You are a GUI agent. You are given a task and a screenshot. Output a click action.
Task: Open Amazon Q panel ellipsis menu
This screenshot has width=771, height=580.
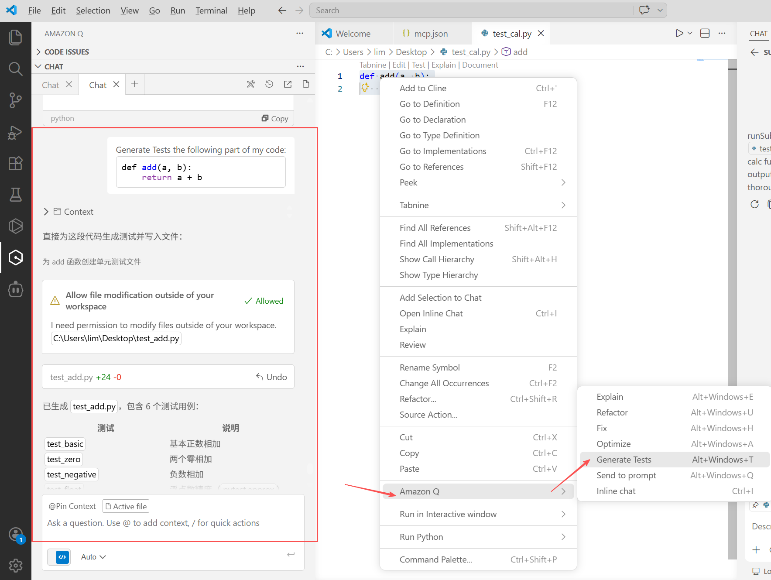point(300,33)
